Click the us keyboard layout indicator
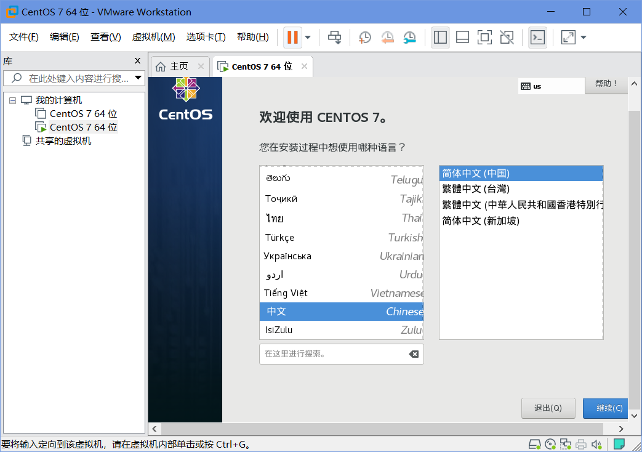Screen dimensions: 642x452 [551, 86]
